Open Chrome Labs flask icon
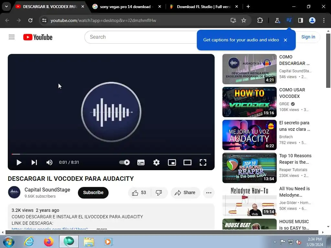Image resolution: width=331 pixels, height=248 pixels. [277, 20]
